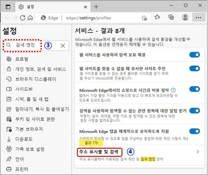The image size is (208, 175).
Task: Toggle 탭을 체계적으로 유지하도록 지원 switch
Action: 195,131
